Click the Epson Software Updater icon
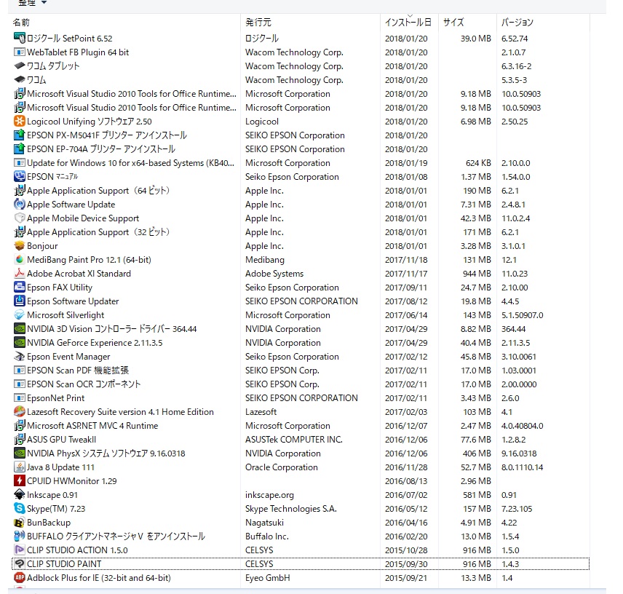The height and width of the screenshot is (594, 623). point(20,301)
